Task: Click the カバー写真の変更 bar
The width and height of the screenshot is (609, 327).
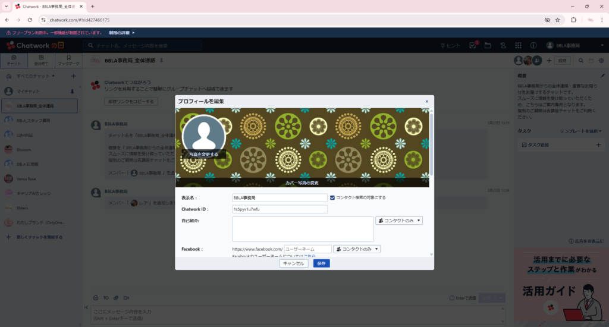Action: point(302,183)
